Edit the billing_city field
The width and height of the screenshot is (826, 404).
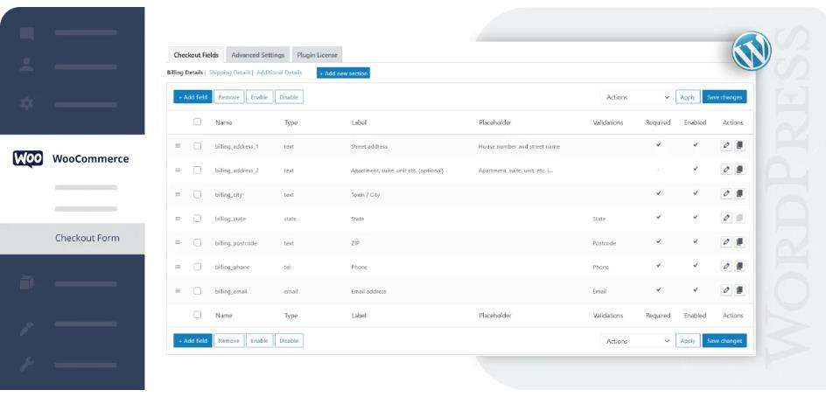point(726,194)
